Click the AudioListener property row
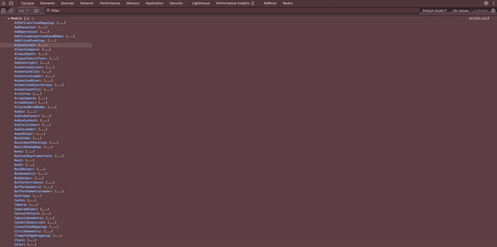Image resolution: width=497 pixels, height=247 pixels. pyautogui.click(x=32, y=125)
